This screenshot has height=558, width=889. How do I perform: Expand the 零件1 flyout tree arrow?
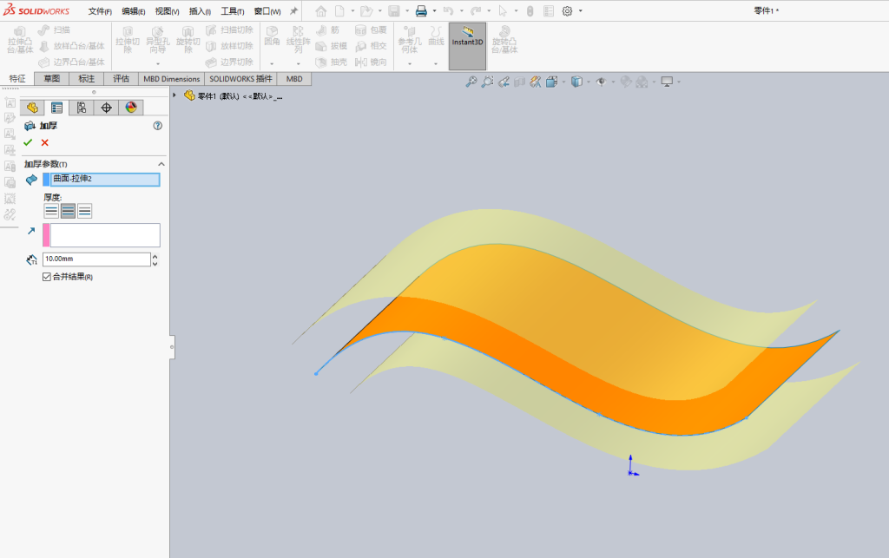(175, 95)
